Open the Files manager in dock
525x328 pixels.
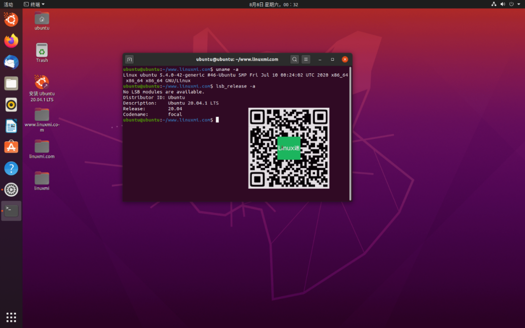click(11, 84)
